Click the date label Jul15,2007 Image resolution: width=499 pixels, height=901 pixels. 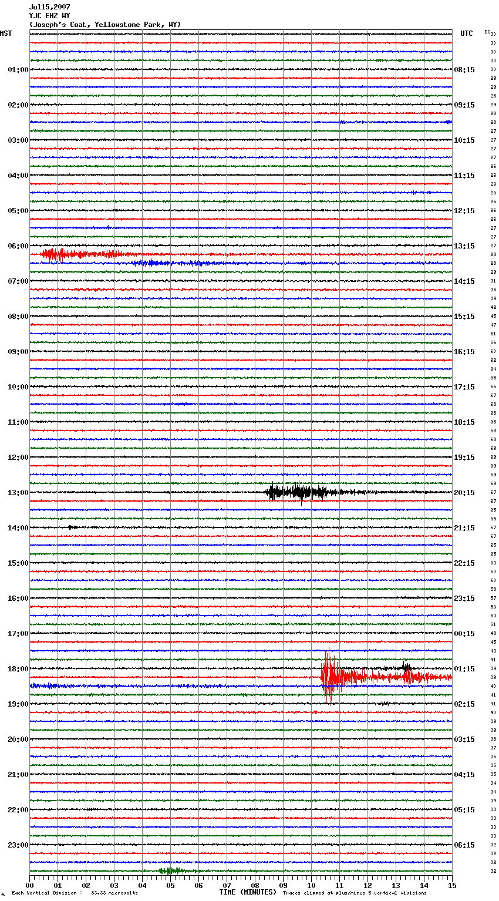coord(49,7)
